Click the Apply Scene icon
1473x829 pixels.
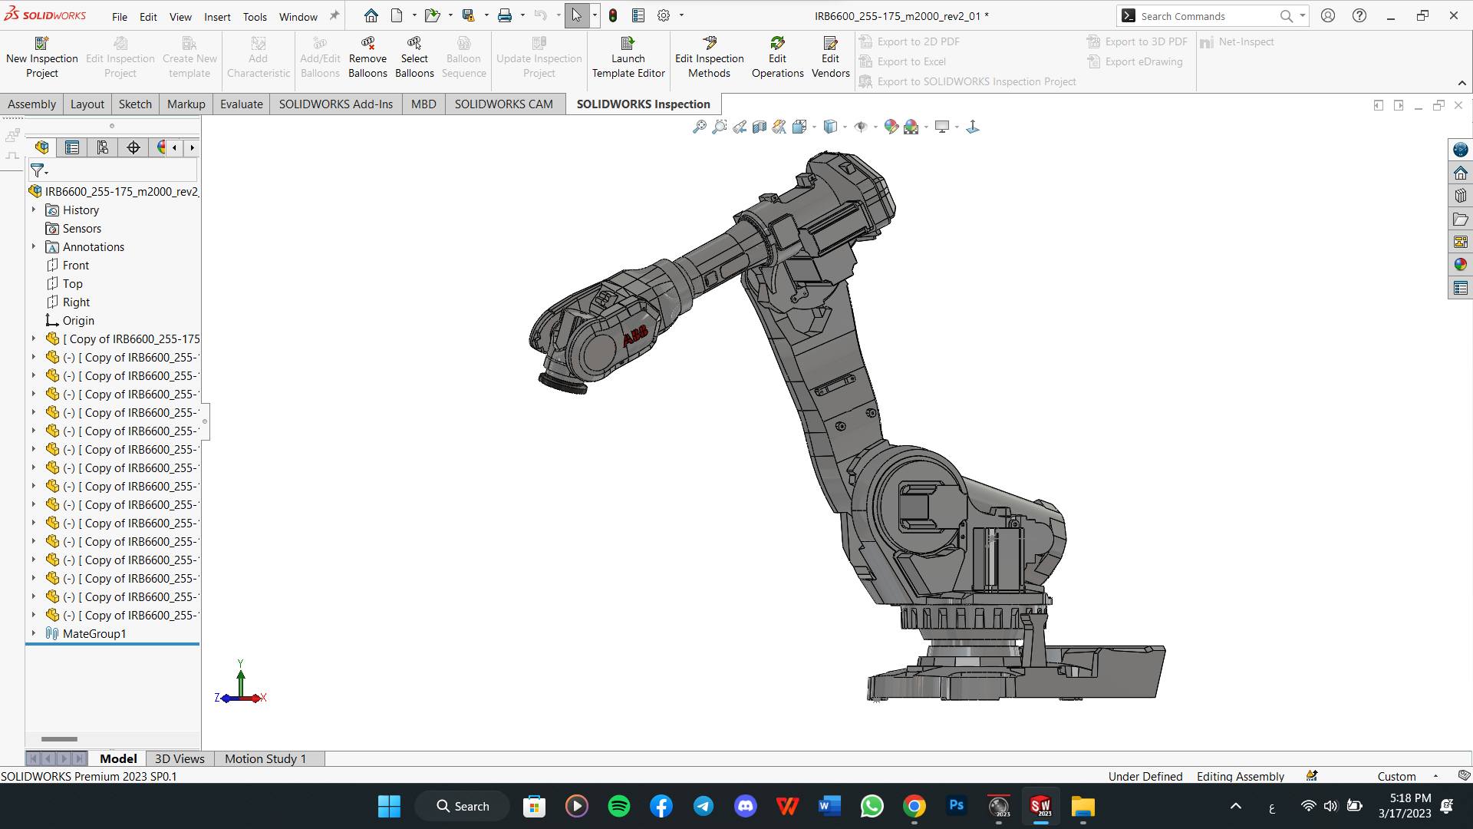click(911, 127)
